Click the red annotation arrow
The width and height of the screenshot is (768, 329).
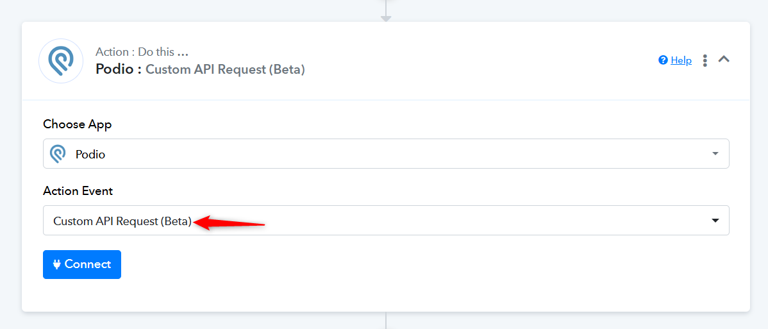coord(230,223)
